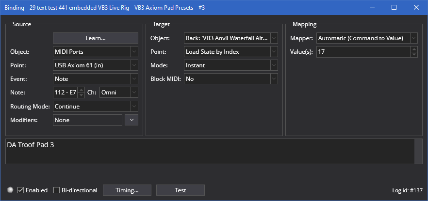Open the Modifiers chevron dropdown button
The image size is (428, 201).
click(x=132, y=120)
